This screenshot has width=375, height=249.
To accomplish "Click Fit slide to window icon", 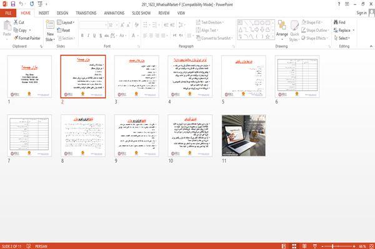I will pos(371,246).
